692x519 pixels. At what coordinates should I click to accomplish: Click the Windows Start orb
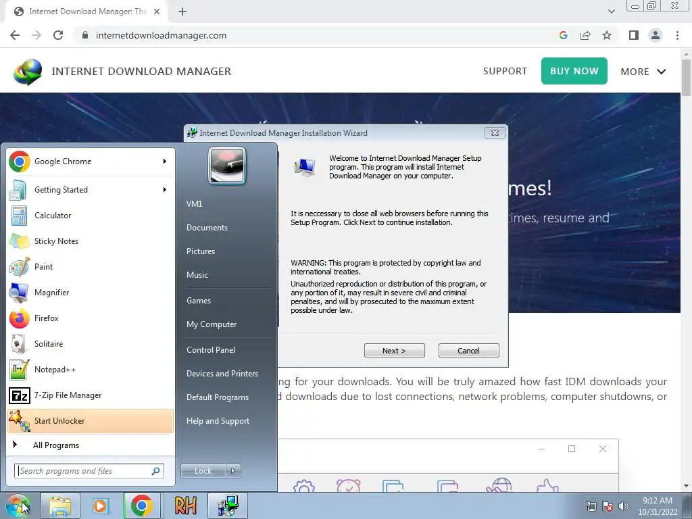click(x=18, y=505)
